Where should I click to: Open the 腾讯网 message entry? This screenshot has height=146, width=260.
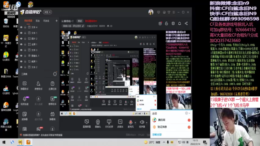coord(171,120)
